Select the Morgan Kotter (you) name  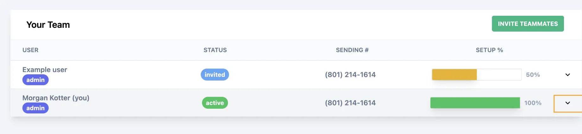click(56, 98)
